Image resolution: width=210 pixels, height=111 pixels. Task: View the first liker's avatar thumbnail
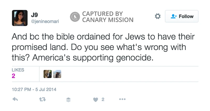tap(48, 74)
